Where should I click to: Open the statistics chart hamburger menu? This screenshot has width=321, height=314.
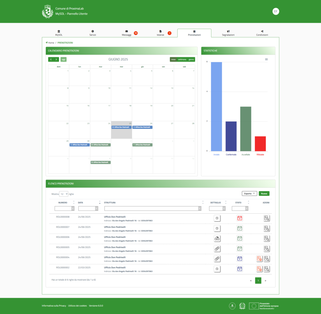[x=266, y=59]
